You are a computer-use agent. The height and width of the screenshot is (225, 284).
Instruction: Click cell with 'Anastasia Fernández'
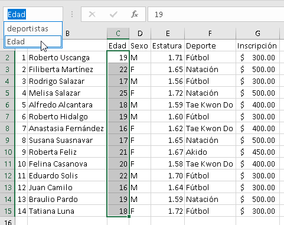click(x=67, y=128)
